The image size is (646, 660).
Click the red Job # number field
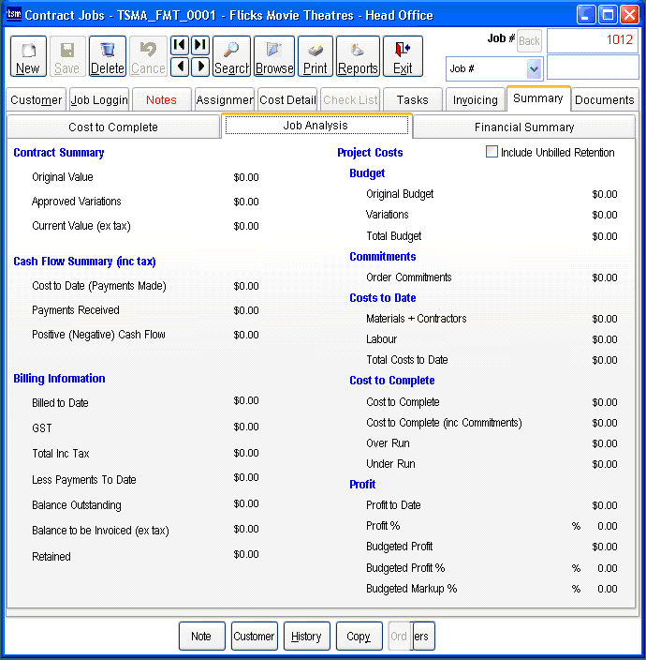(x=593, y=40)
